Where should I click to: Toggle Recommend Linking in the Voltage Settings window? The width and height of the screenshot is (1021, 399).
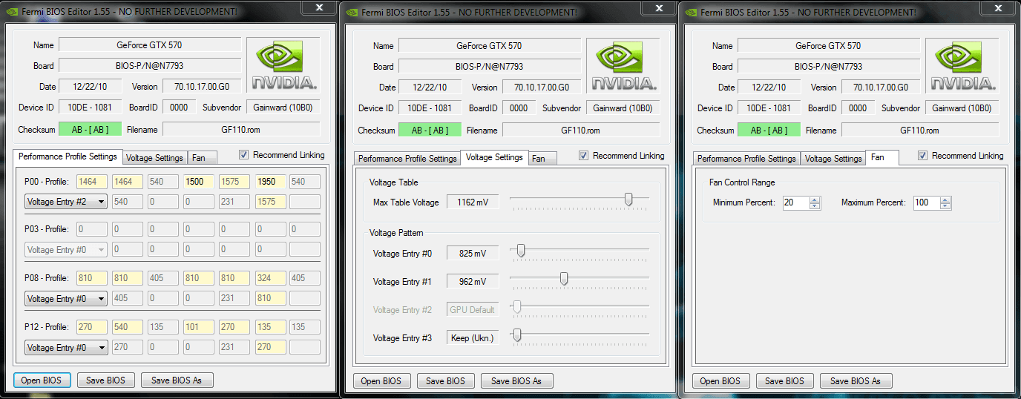click(x=584, y=156)
